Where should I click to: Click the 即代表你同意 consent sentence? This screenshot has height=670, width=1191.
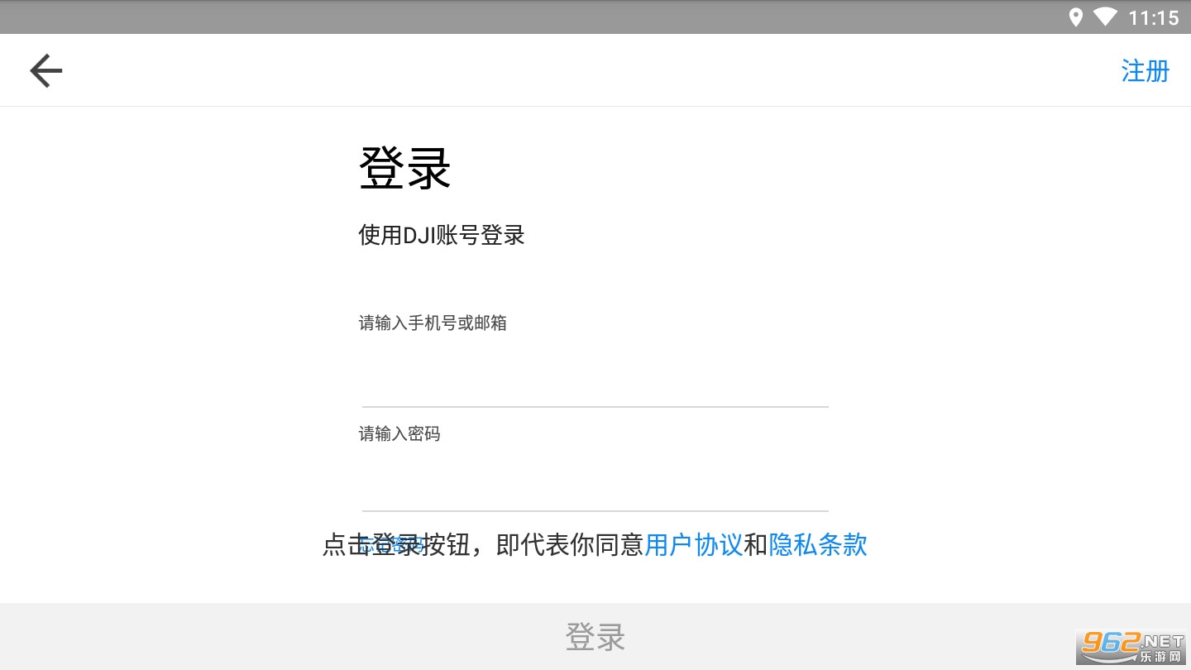569,544
